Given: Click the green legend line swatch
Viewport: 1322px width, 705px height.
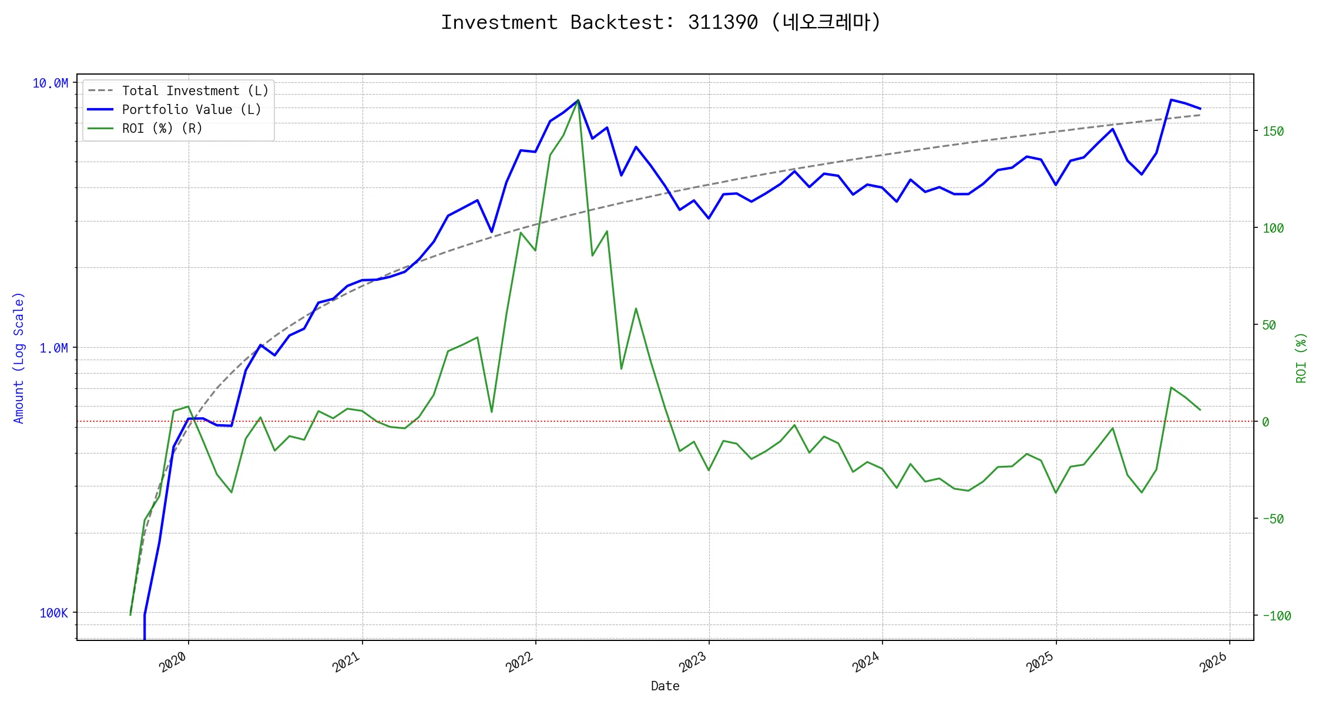Looking at the screenshot, I should (x=100, y=128).
